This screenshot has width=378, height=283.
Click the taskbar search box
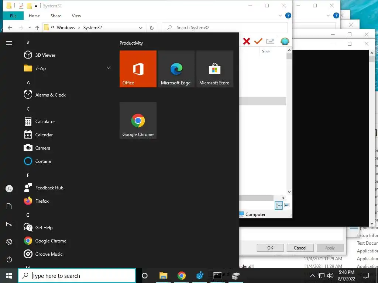point(77,276)
